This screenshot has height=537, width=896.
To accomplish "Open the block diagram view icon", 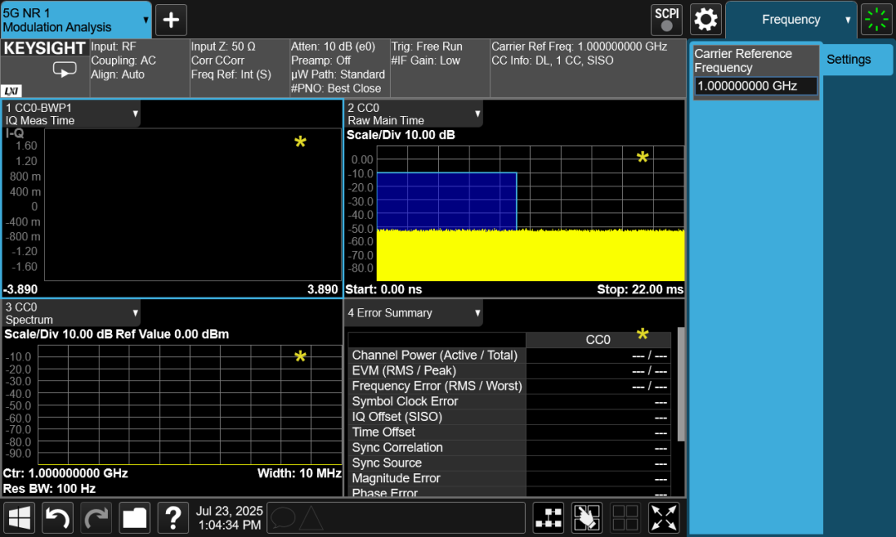I will tap(548, 518).
